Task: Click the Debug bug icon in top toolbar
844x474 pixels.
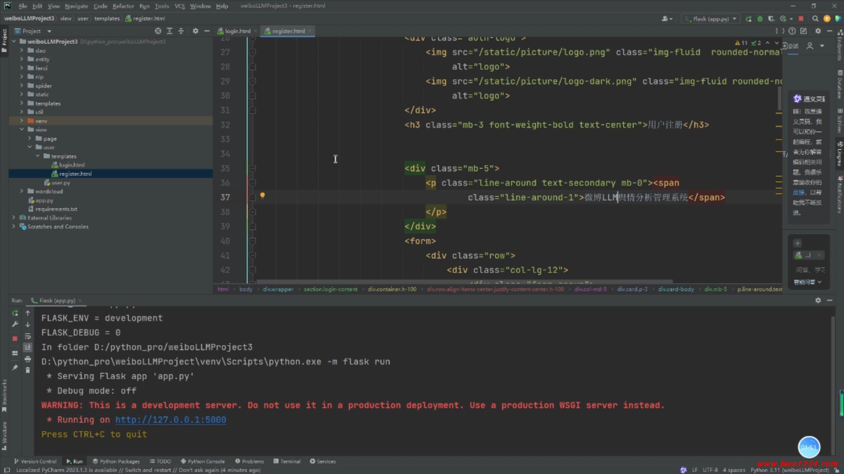Action: point(760,19)
